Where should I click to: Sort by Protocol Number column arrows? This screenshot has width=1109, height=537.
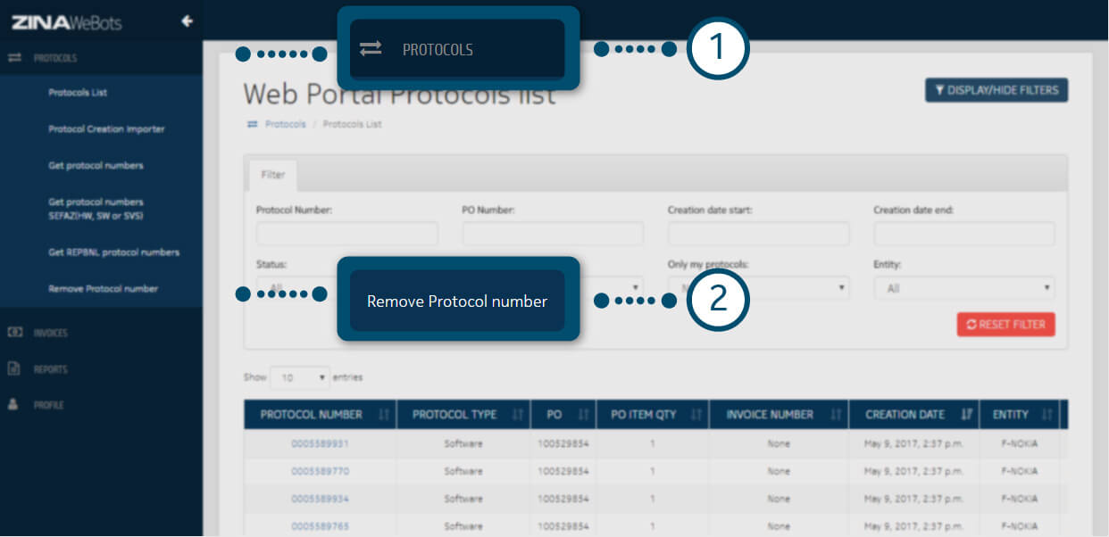[383, 415]
